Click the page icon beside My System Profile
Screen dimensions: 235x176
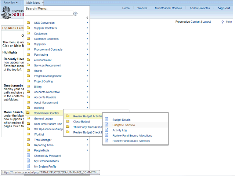click(28, 166)
